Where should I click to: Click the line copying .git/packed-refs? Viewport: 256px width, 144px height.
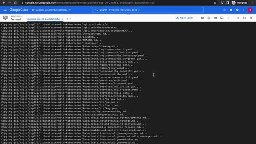(57, 24)
